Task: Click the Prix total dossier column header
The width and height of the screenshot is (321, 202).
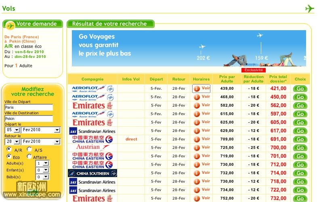Action: [x=278, y=79]
